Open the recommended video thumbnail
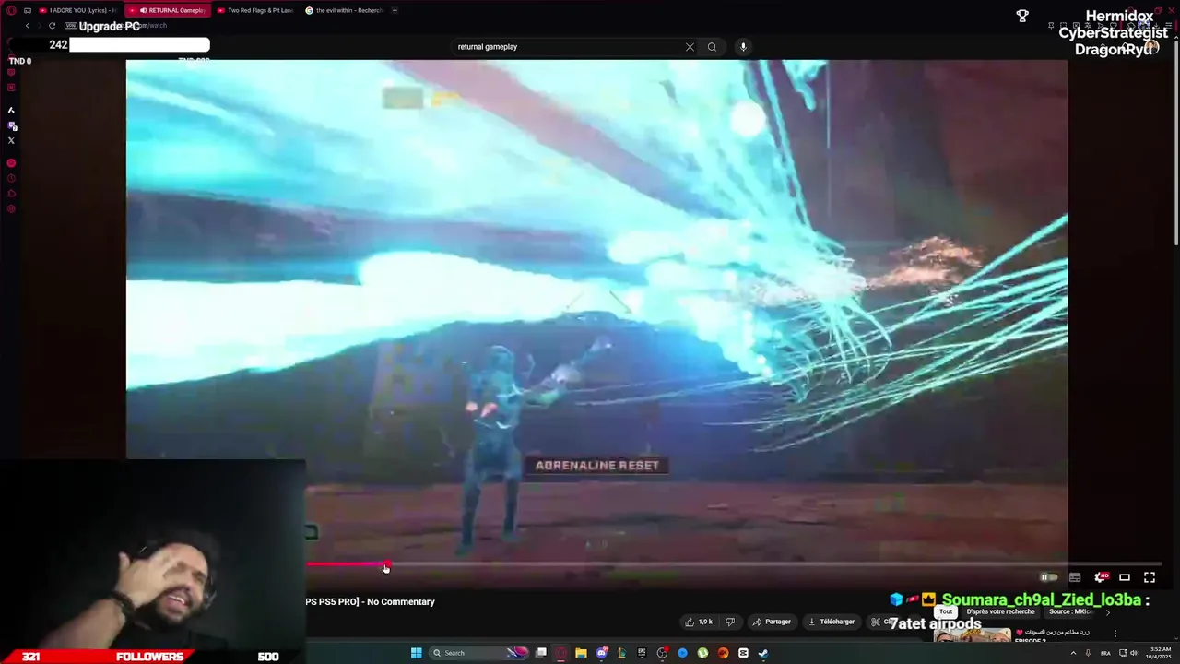Screen dimensions: 1180x664 (x=972, y=635)
